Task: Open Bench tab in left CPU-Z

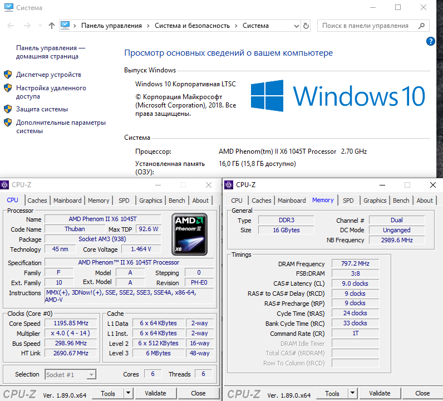Action: (x=177, y=200)
